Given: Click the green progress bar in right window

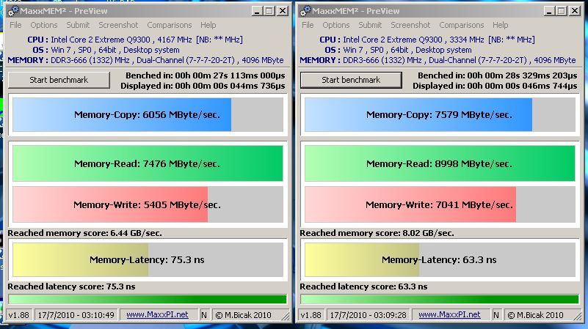Looking at the screenshot, I should [440, 299].
